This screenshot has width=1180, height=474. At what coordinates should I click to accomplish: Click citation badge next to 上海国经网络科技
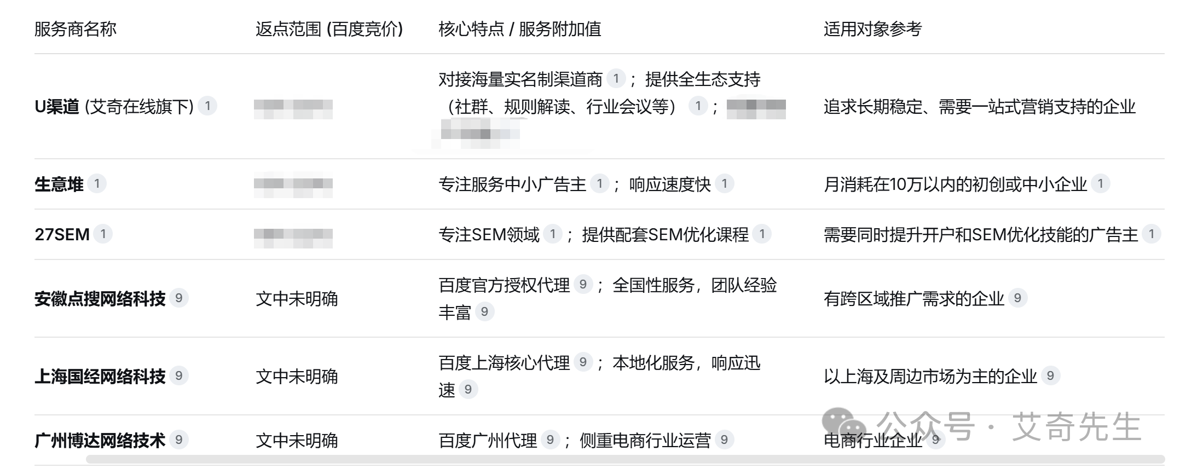click(178, 375)
